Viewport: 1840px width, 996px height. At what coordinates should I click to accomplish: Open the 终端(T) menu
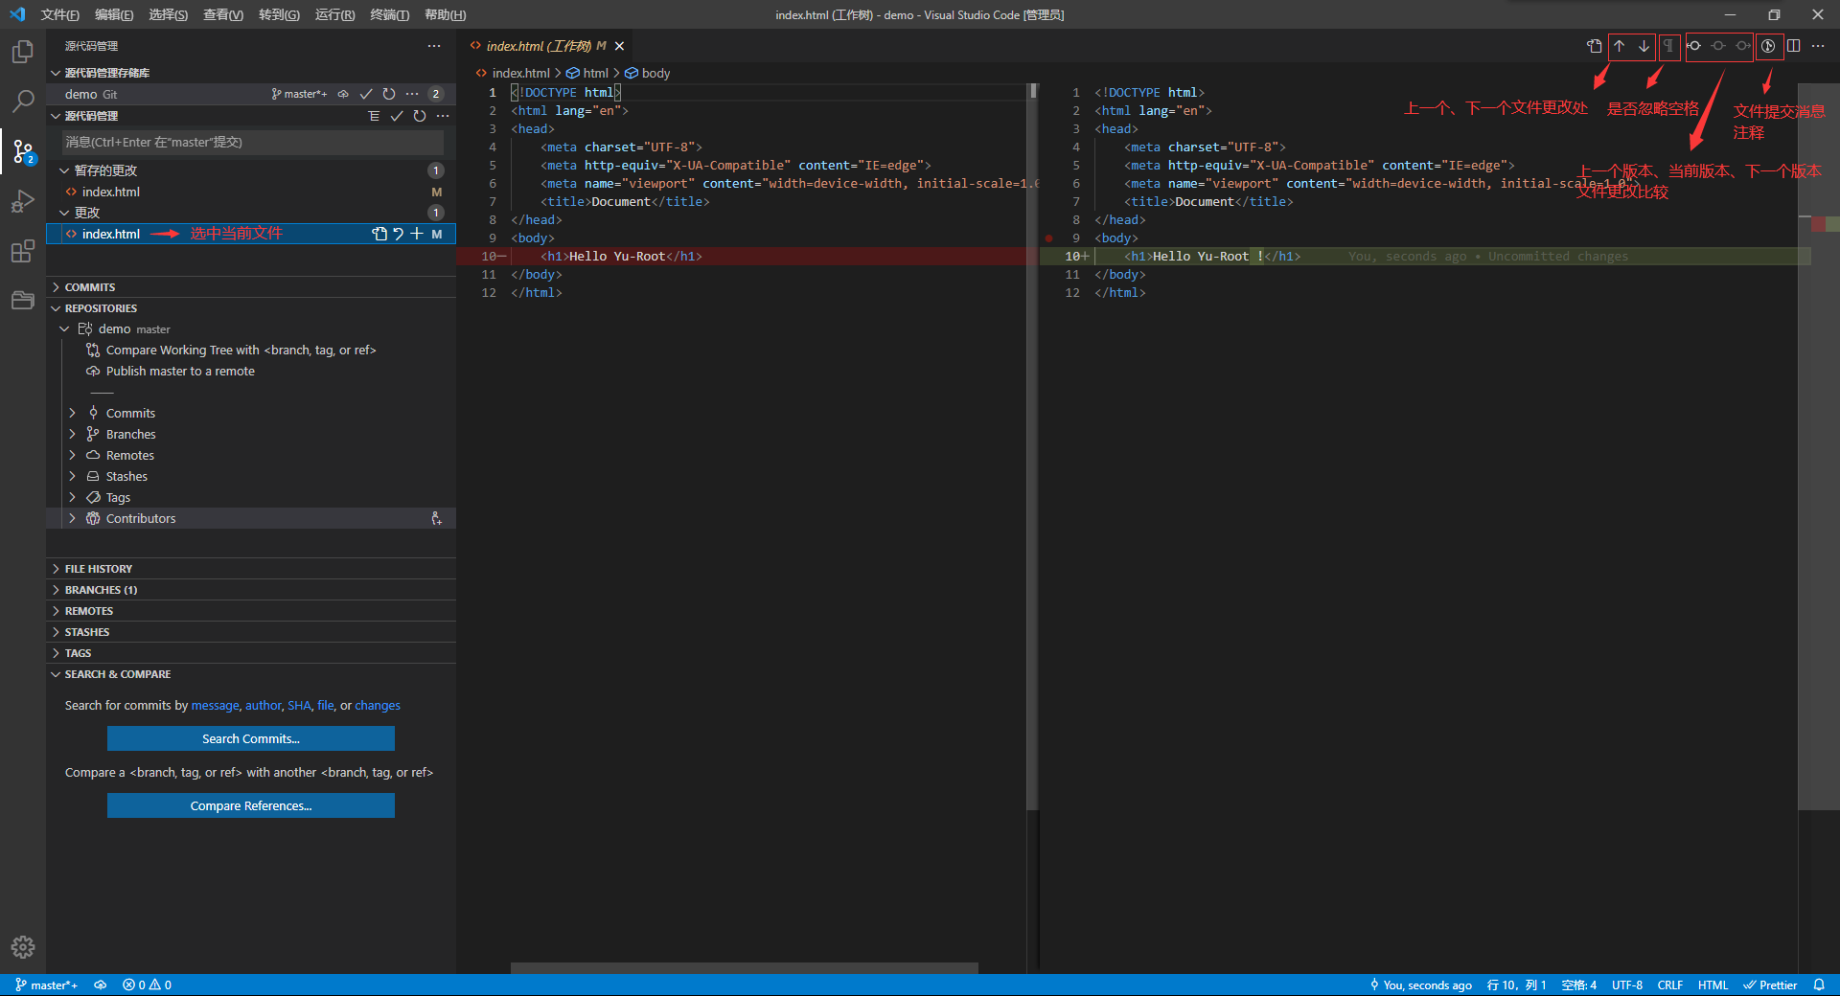coord(390,14)
